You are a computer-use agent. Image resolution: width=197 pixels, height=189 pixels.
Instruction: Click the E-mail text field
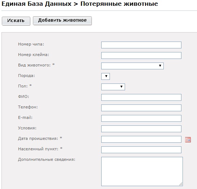[x=141, y=118]
